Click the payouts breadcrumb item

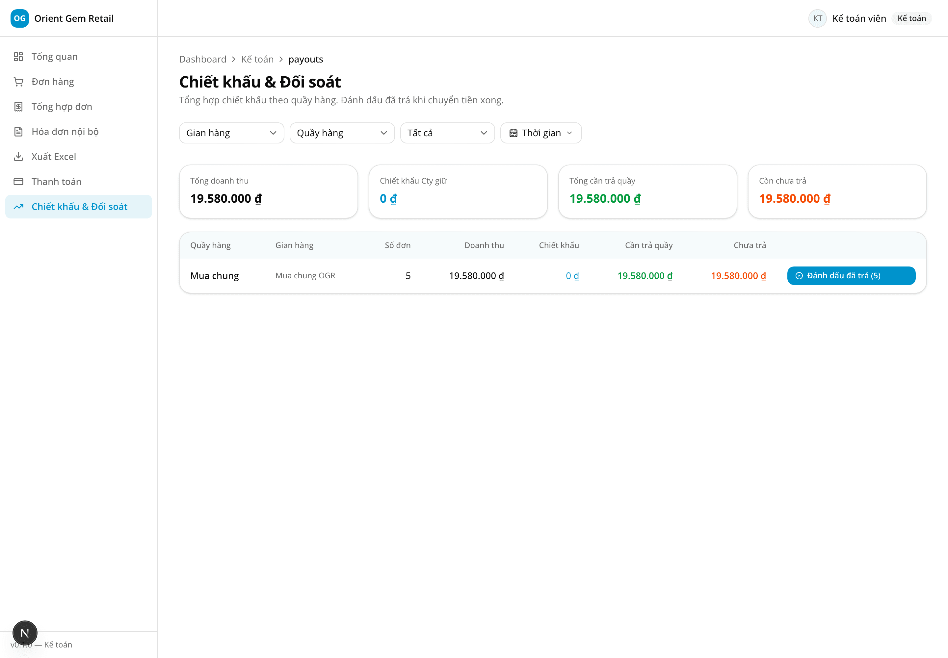[306, 59]
